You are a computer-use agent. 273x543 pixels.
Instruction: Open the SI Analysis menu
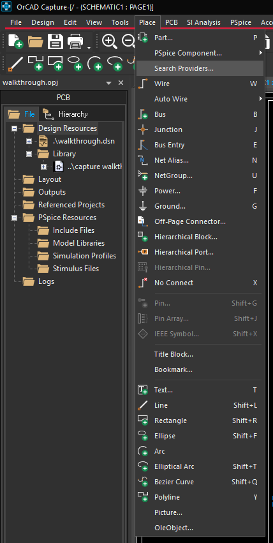click(x=204, y=22)
